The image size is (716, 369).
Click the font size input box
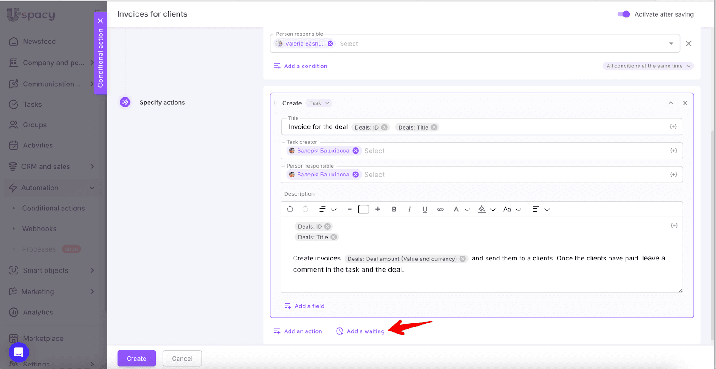coord(363,209)
